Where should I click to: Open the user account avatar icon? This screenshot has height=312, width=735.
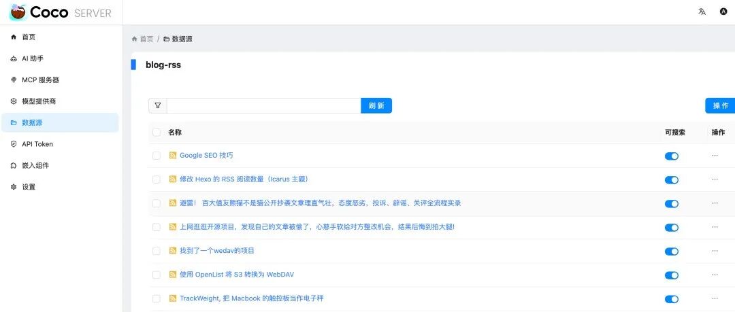pos(723,12)
